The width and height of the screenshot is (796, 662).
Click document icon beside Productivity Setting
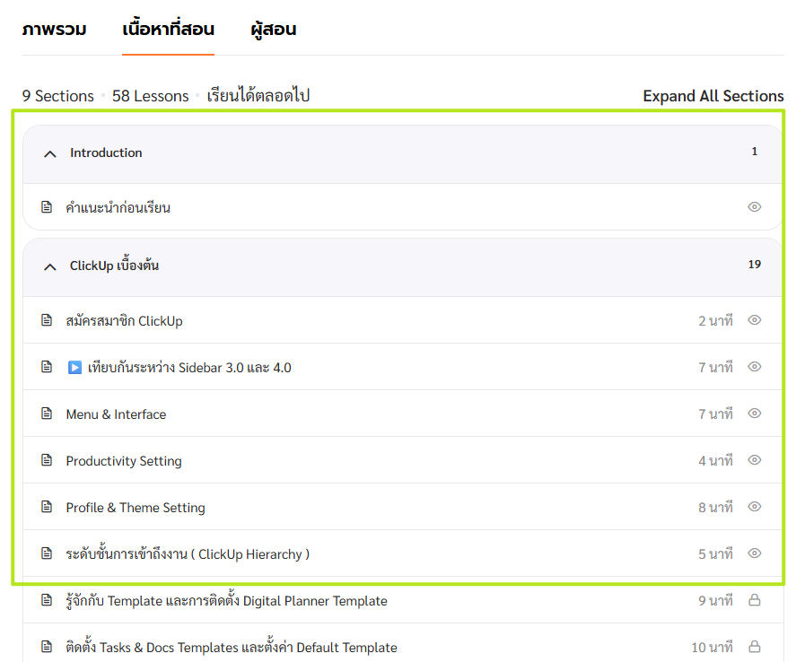(47, 460)
